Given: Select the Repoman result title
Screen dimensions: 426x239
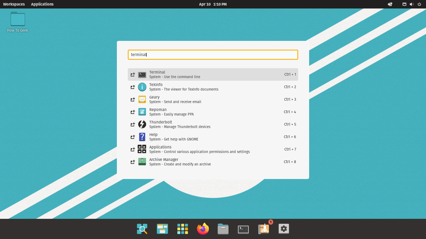Looking at the screenshot, I should pyautogui.click(x=158, y=110).
